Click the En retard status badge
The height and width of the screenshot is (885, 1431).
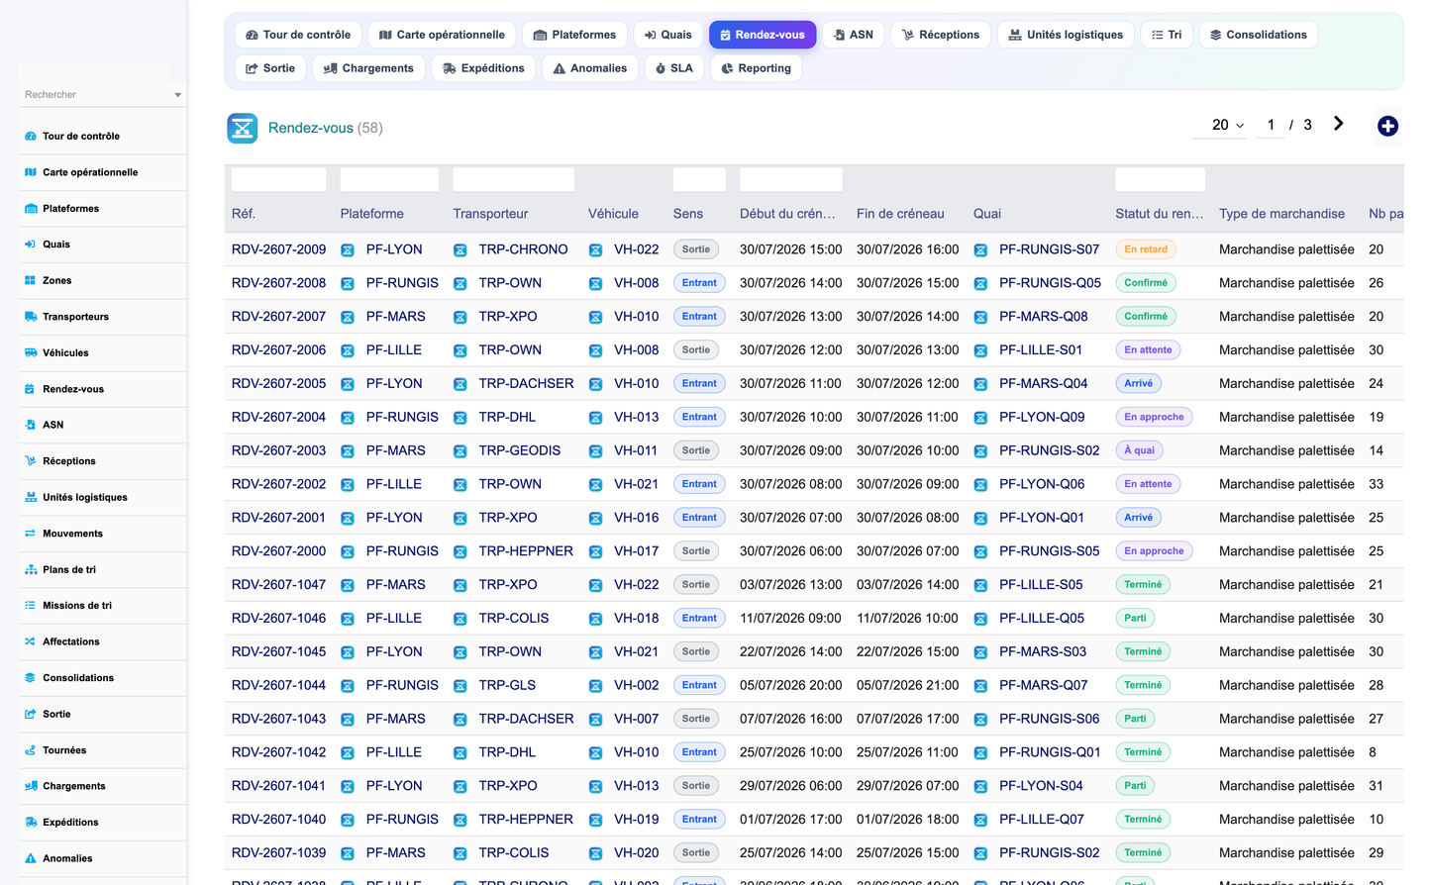click(1146, 249)
